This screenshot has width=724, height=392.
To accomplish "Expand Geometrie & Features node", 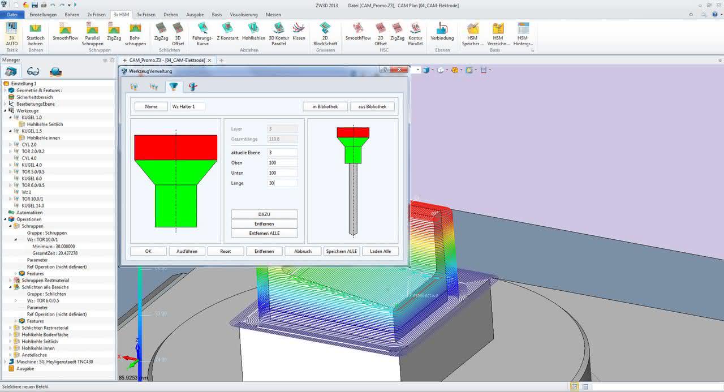I will pos(5,91).
